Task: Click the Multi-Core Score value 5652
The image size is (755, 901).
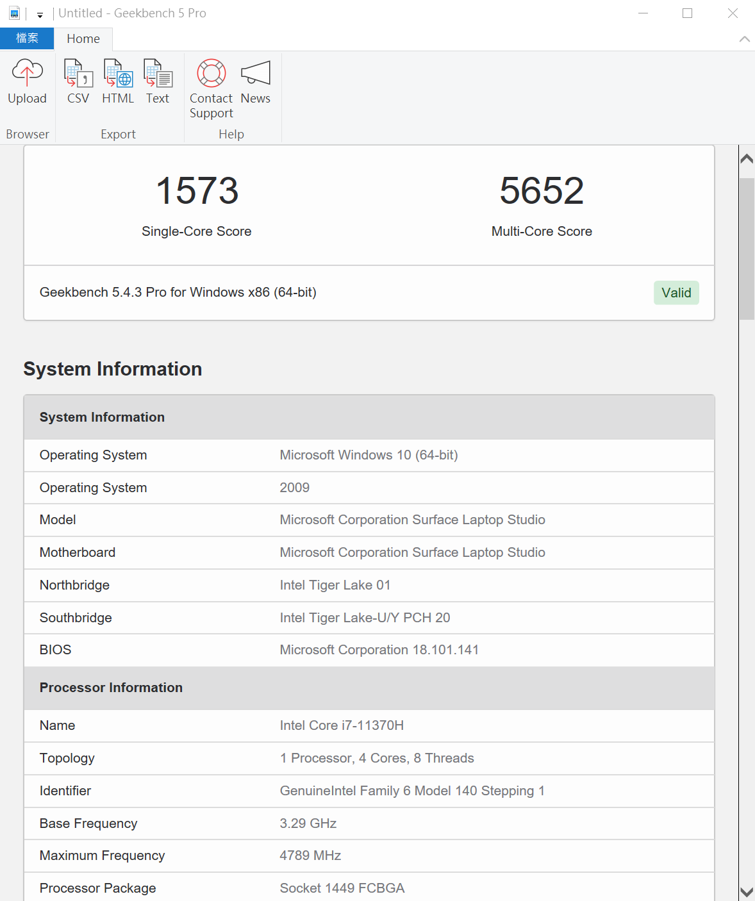Action: [x=542, y=191]
